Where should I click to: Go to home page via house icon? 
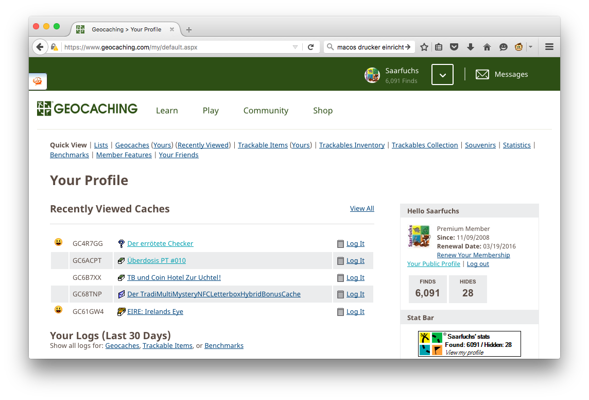[x=487, y=47]
